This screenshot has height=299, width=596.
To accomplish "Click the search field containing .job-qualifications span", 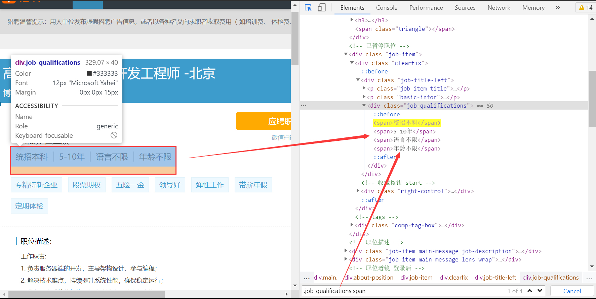I will tap(413, 291).
